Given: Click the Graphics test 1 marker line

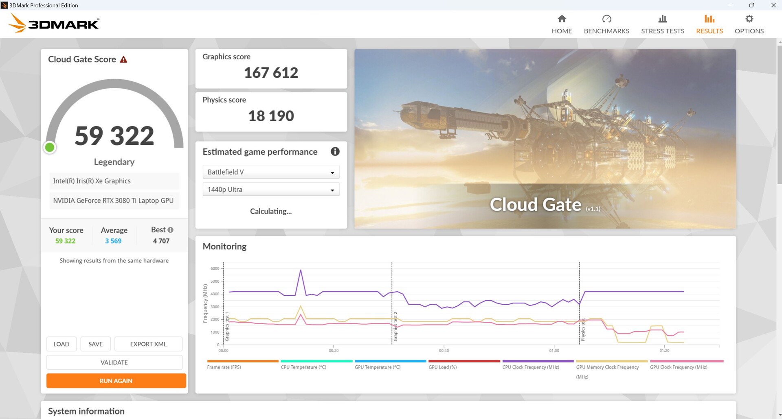Looking at the screenshot, I should 224,303.
